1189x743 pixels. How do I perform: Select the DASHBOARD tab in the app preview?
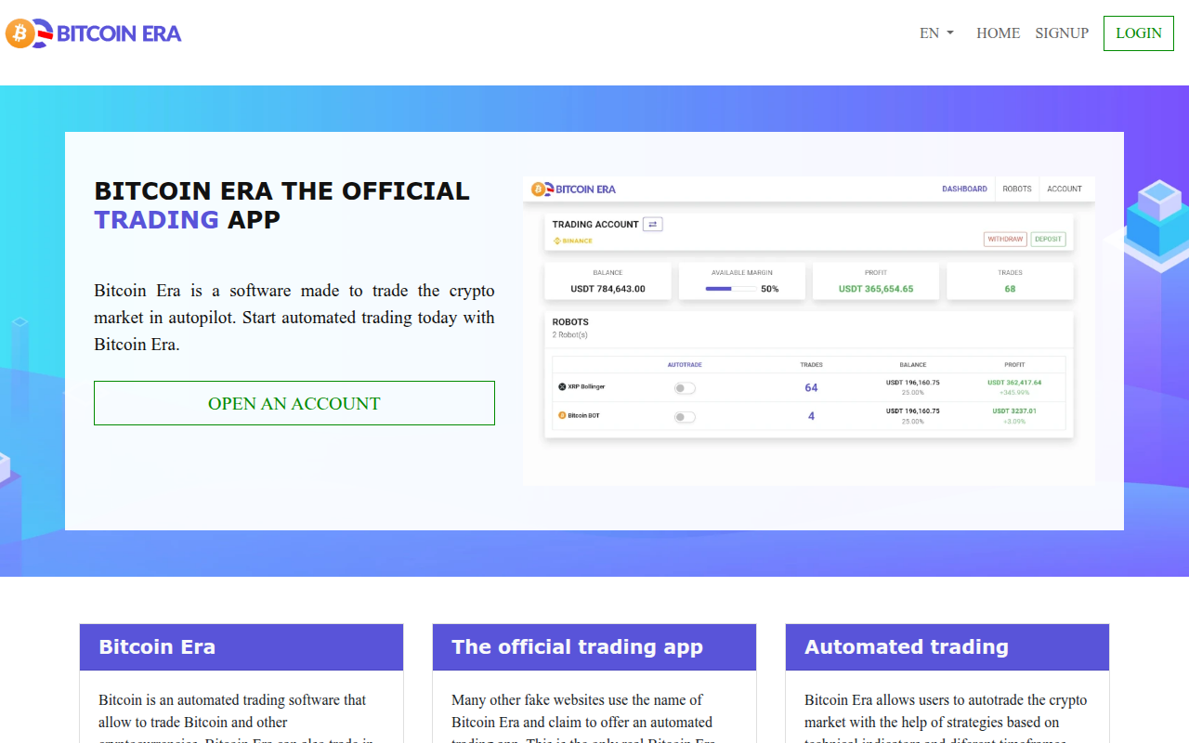pos(964,189)
